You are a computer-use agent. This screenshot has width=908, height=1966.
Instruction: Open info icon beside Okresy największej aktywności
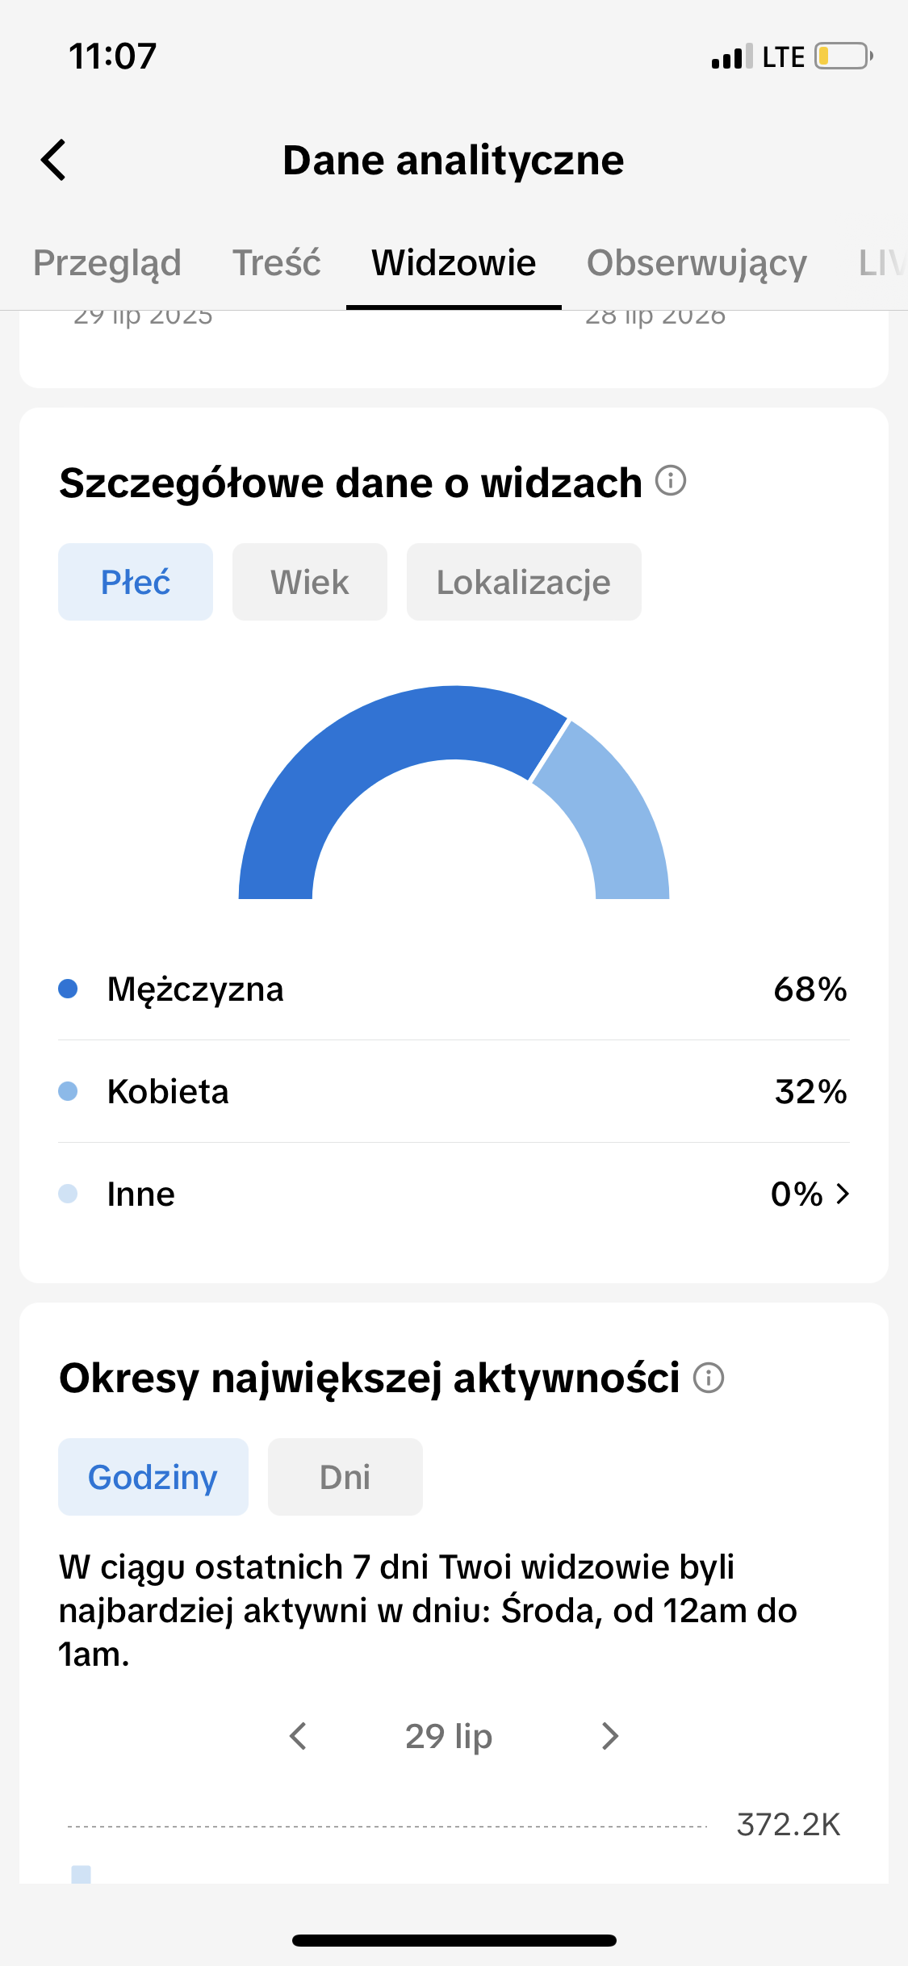point(709,1378)
